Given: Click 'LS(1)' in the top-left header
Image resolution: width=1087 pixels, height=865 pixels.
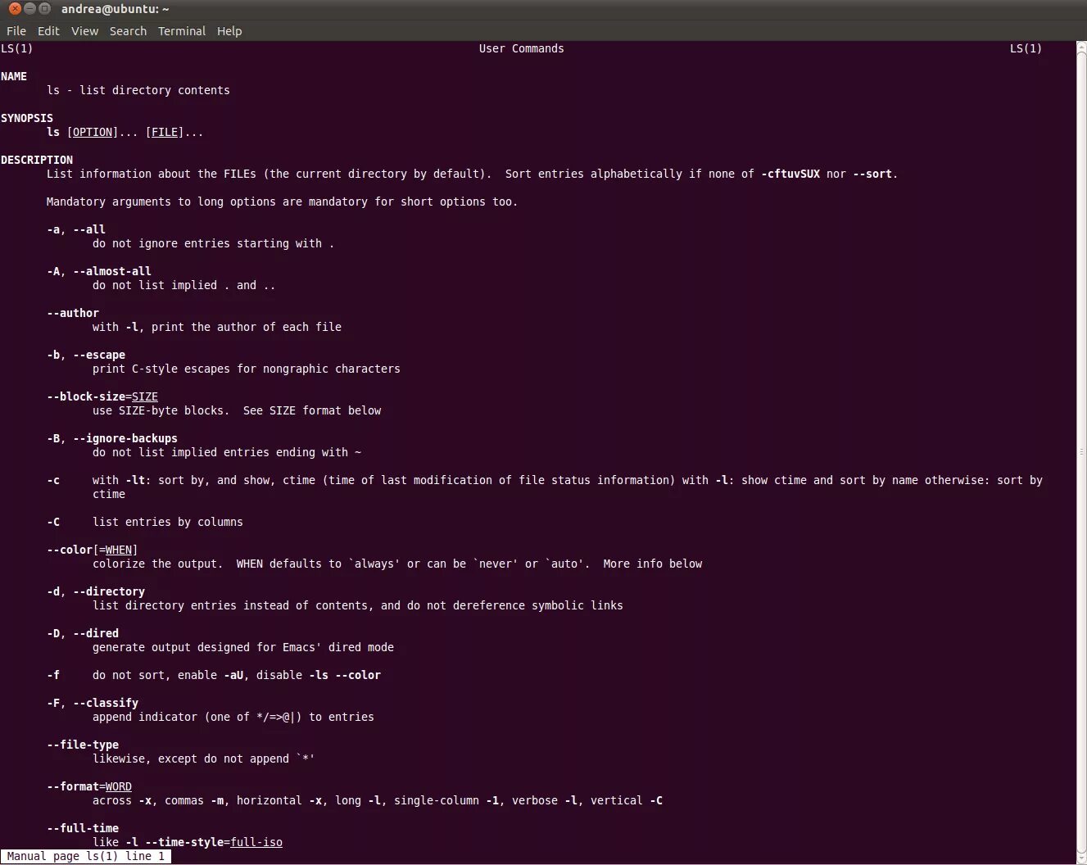Looking at the screenshot, I should coord(17,48).
